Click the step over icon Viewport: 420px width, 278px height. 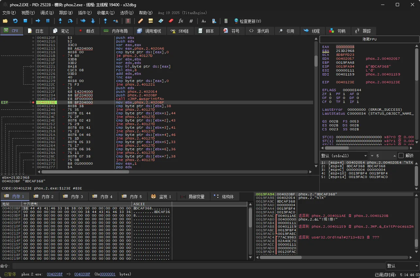(70, 21)
